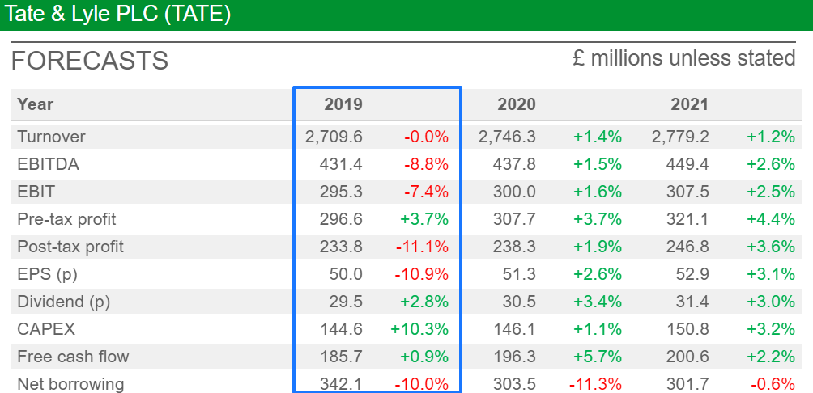Click 2019 EBIT change -7.4%
Screen dimensions: 813x393
pos(426,192)
